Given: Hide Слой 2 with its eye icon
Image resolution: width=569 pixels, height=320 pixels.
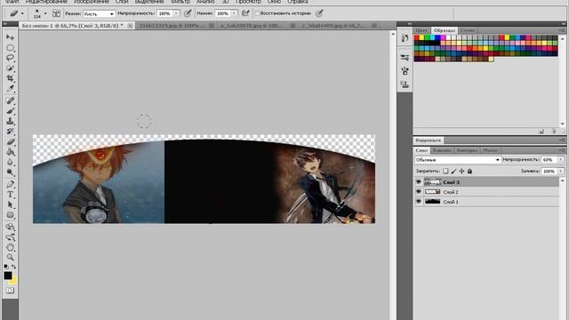Looking at the screenshot, I should (419, 192).
